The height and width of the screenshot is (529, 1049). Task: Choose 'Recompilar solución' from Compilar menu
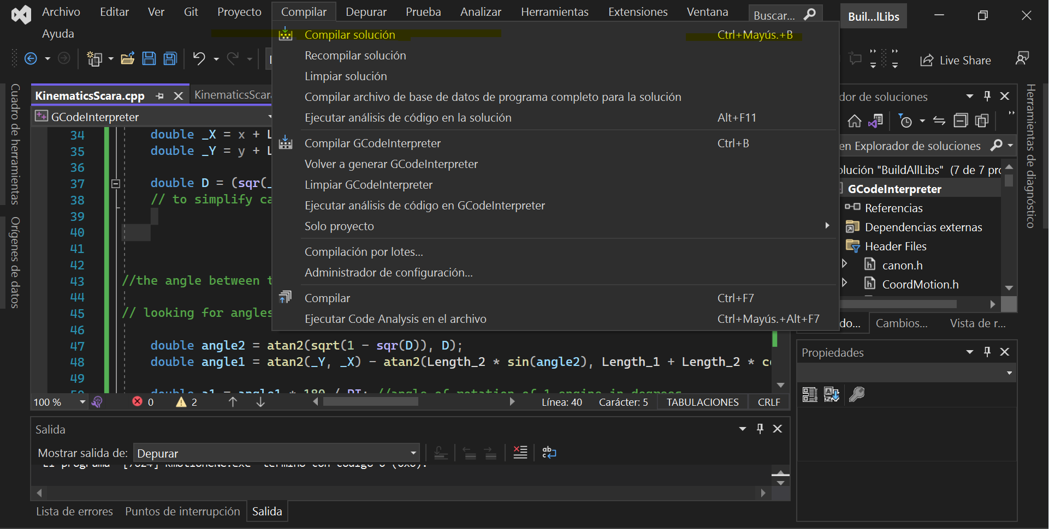(x=355, y=56)
